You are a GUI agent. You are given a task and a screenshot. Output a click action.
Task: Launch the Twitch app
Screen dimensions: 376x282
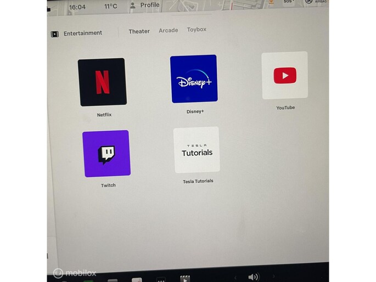106,154
